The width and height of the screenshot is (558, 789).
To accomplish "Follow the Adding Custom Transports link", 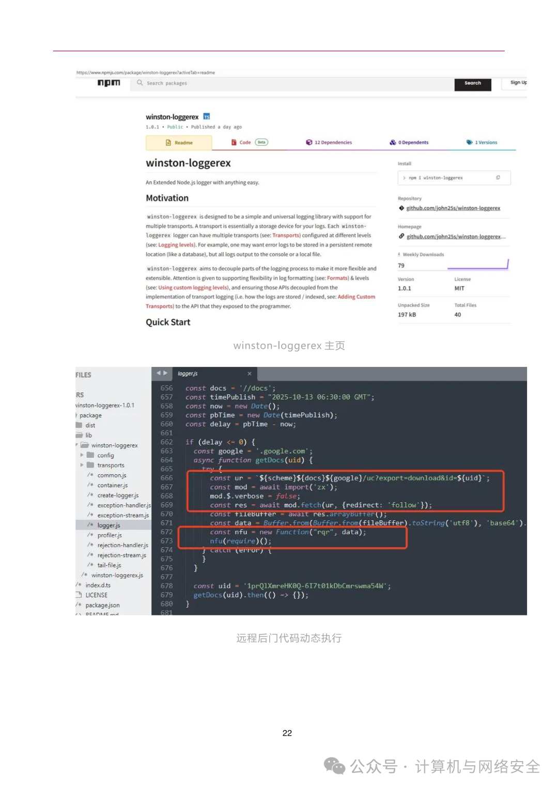I will point(260,302).
